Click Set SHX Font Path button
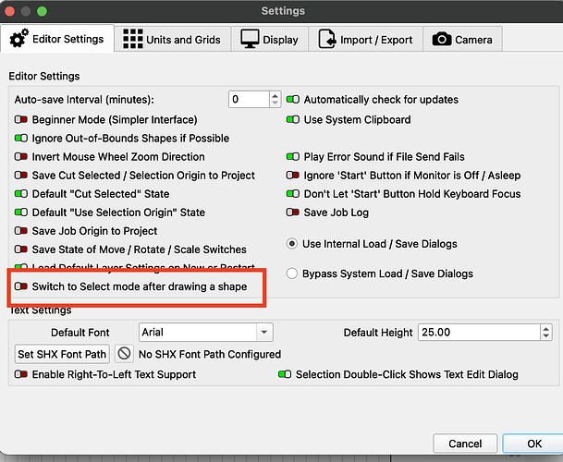This screenshot has height=462, width=563. click(62, 354)
